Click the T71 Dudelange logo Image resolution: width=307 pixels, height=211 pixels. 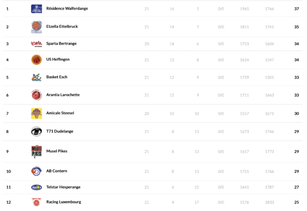click(x=36, y=131)
